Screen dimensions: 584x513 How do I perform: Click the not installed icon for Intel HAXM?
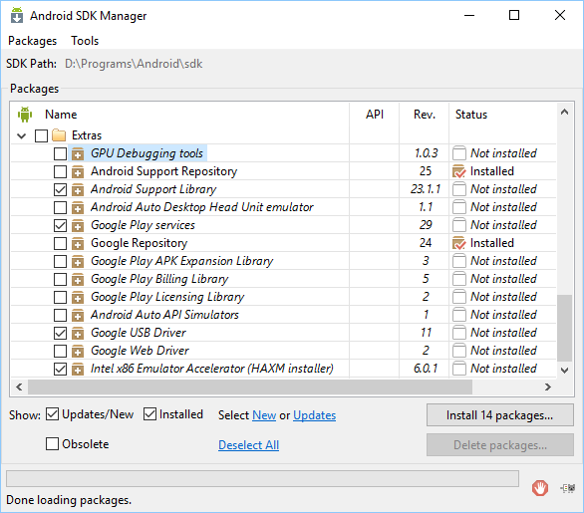coord(458,369)
